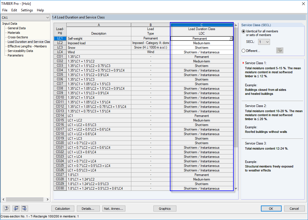
Task: Open the Nat. Annex dialog
Action: tap(114, 208)
